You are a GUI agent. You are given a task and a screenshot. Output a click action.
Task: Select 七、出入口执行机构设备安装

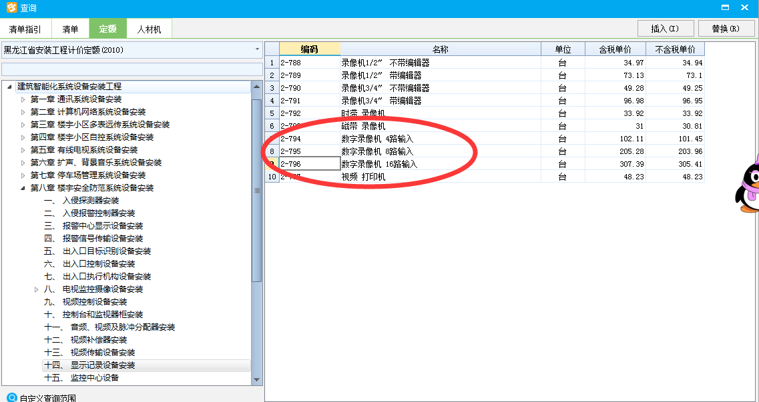(97, 277)
